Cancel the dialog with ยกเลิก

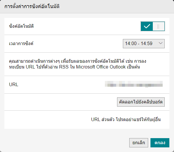[x=139, y=143]
